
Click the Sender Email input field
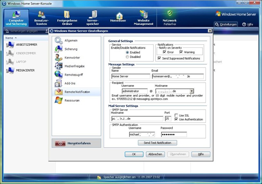tap(178, 76)
